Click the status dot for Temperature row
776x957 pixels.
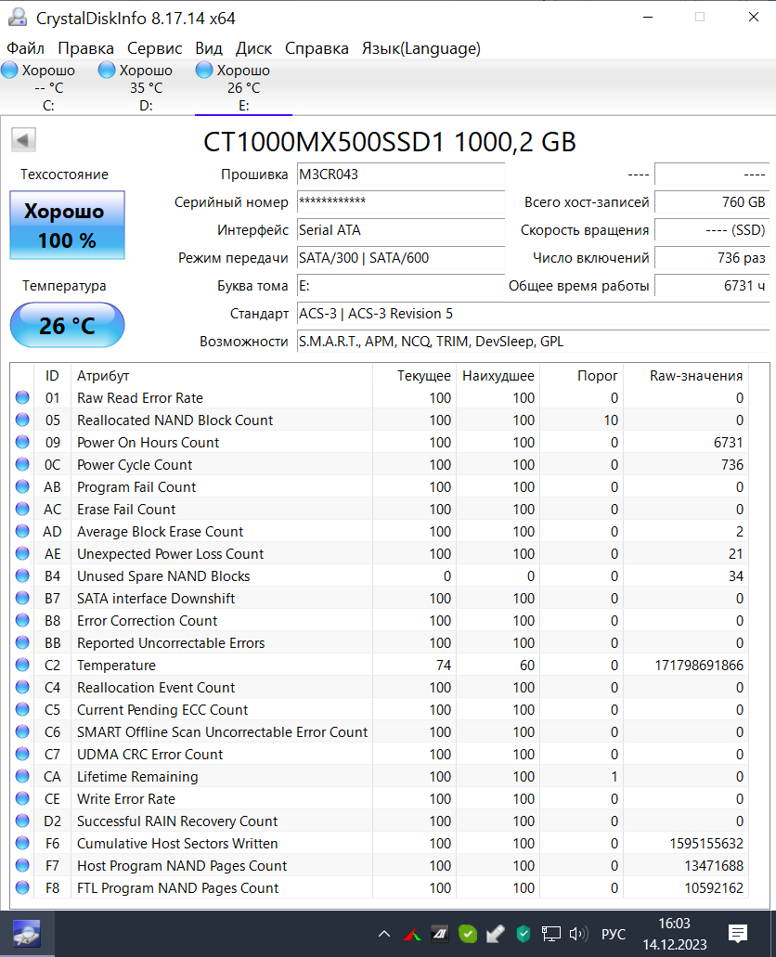coord(22,665)
